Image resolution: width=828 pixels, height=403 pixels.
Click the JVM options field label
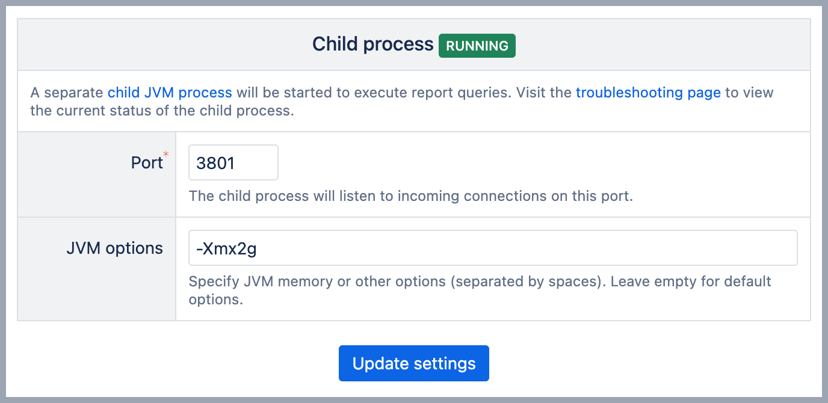click(114, 248)
